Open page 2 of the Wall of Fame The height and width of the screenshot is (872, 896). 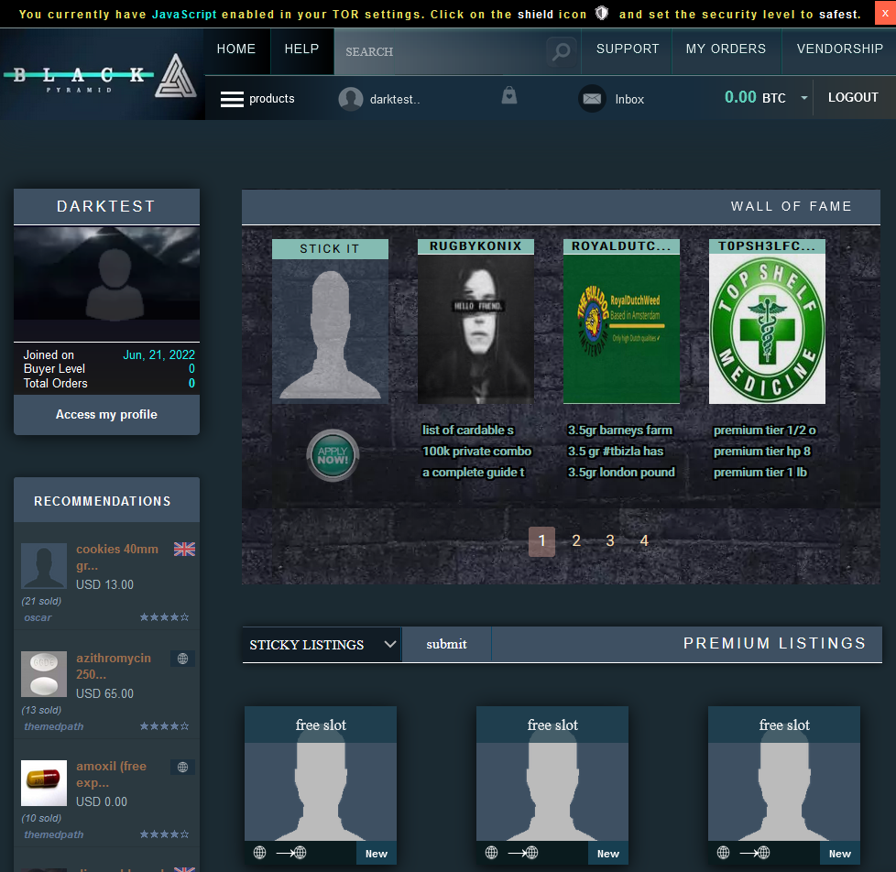pos(576,540)
